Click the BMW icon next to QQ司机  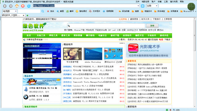26,97
